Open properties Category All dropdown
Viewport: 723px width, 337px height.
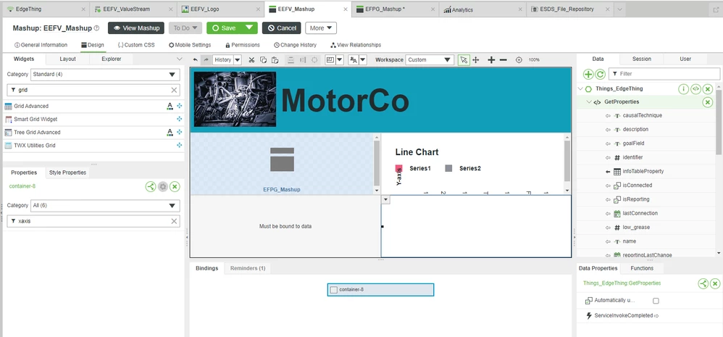105,206
